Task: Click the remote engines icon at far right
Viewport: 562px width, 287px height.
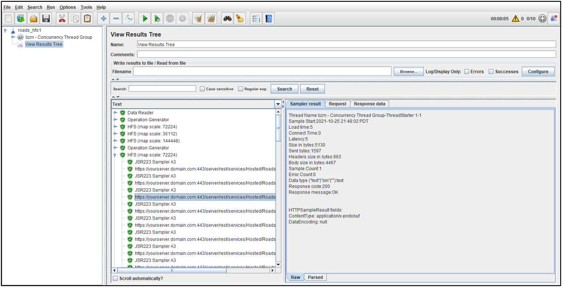Action: pos(554,18)
